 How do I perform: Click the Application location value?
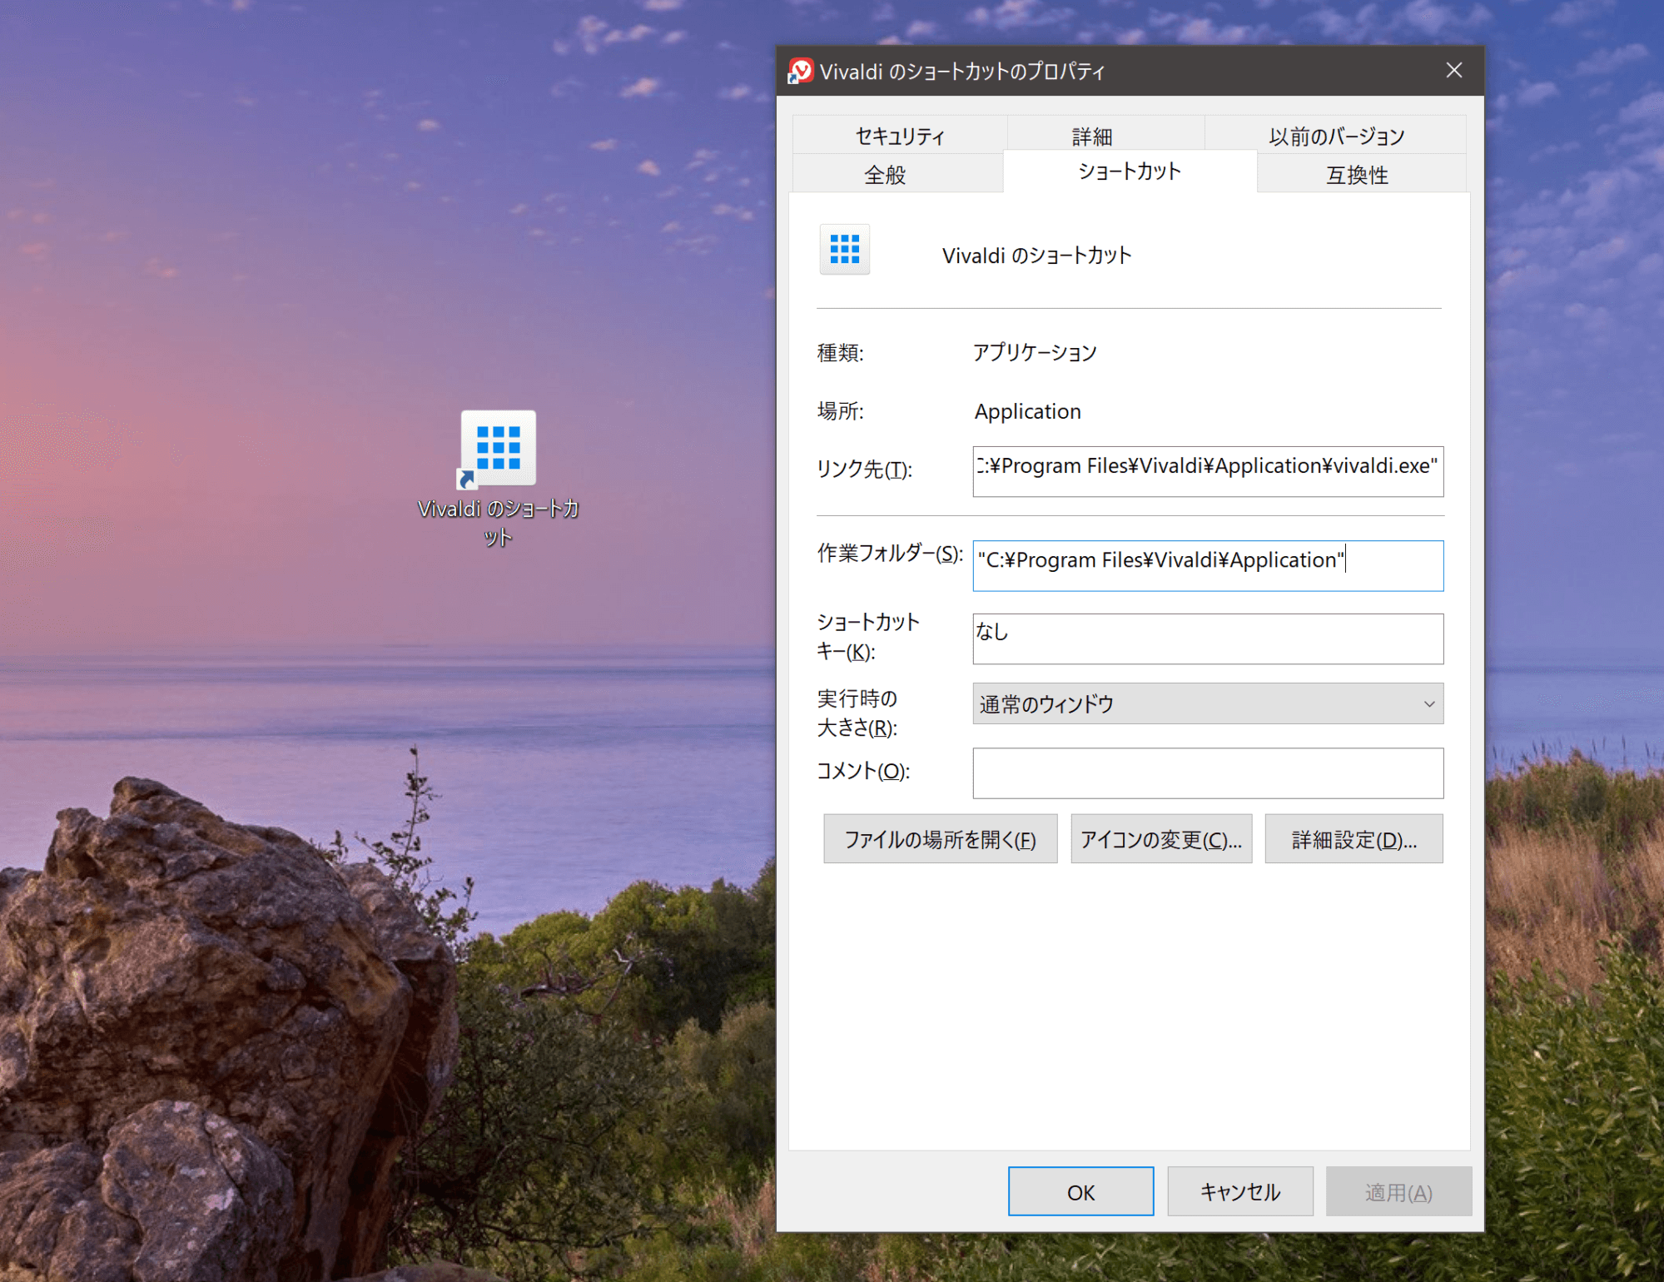[x=1027, y=411]
